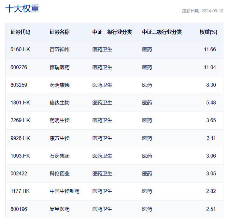Select security name 信达生物

click(x=60, y=103)
